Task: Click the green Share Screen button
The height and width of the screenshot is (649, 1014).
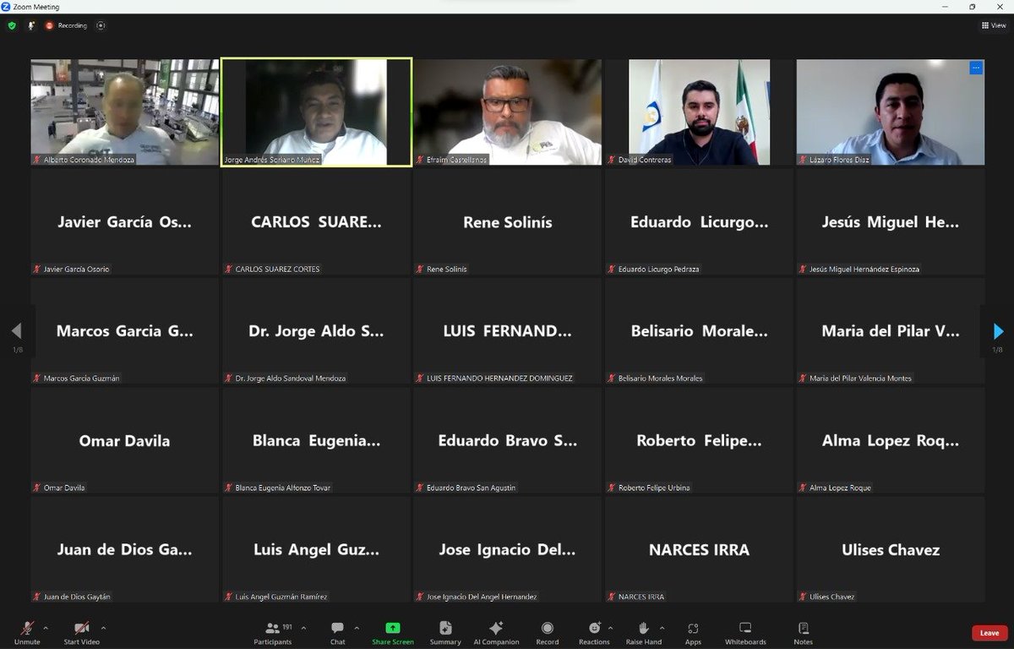Action: click(393, 633)
